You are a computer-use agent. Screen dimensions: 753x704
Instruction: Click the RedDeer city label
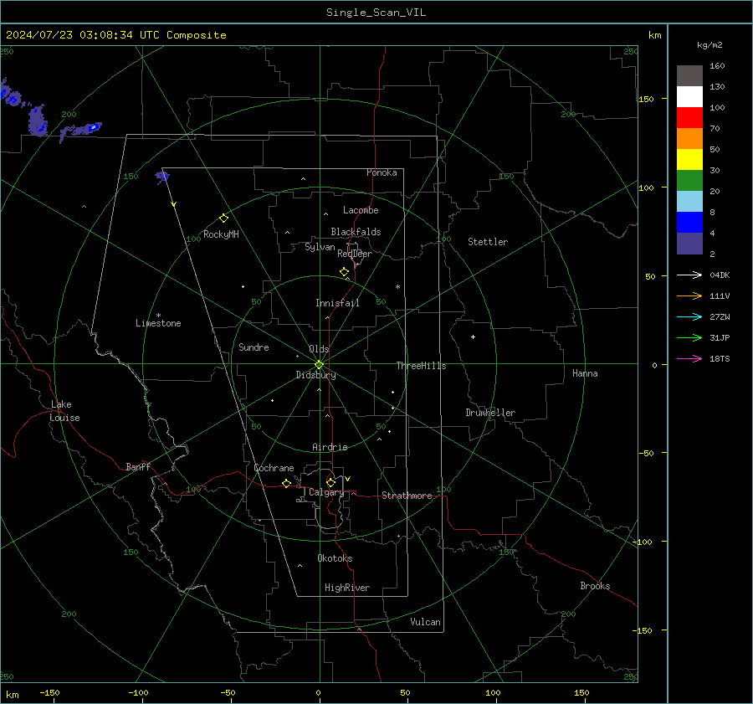355,254
